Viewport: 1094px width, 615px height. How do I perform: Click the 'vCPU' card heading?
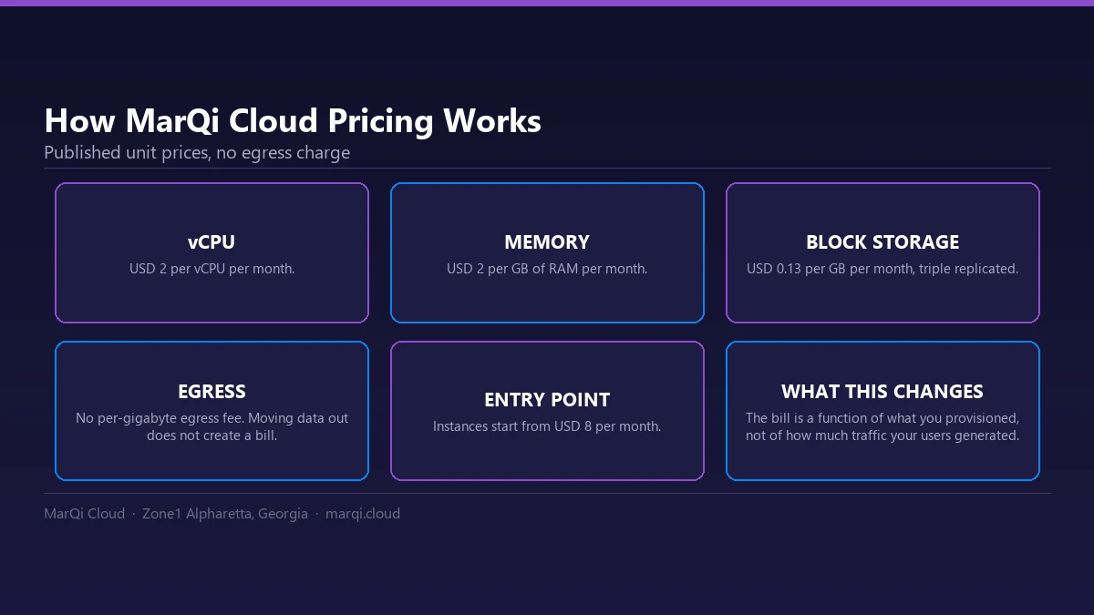(212, 241)
